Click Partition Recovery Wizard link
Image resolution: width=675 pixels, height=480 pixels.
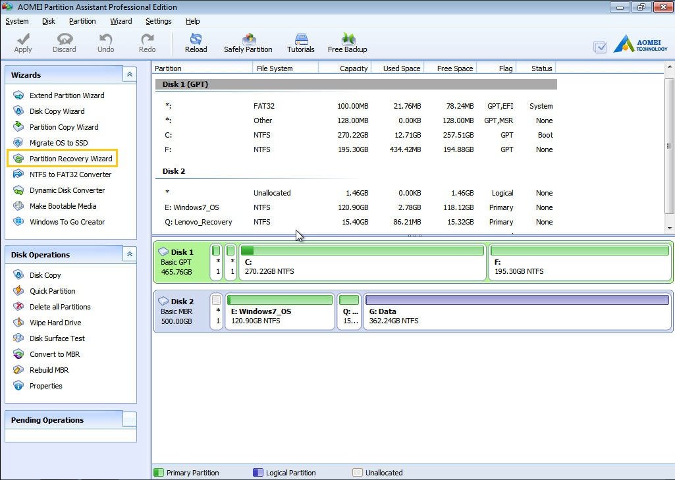[x=70, y=159]
